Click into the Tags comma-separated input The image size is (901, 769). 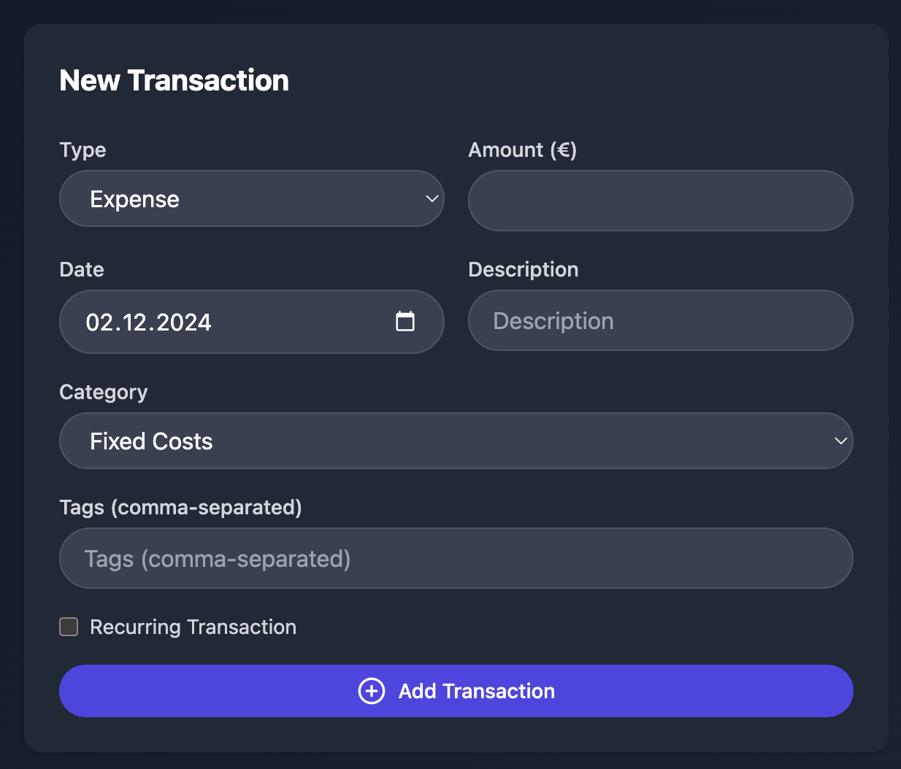(456, 558)
